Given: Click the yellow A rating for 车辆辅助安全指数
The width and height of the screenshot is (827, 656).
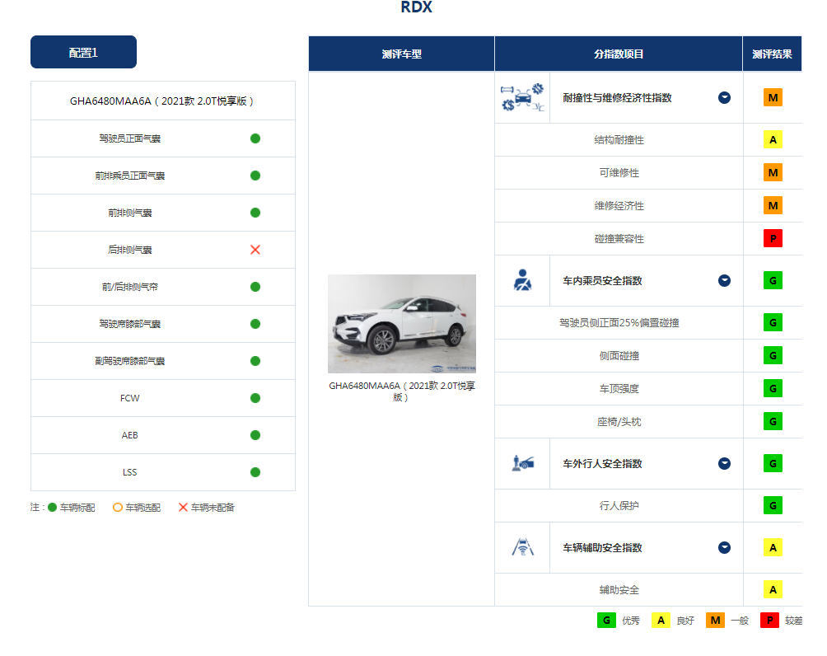Looking at the screenshot, I should pyautogui.click(x=773, y=547).
